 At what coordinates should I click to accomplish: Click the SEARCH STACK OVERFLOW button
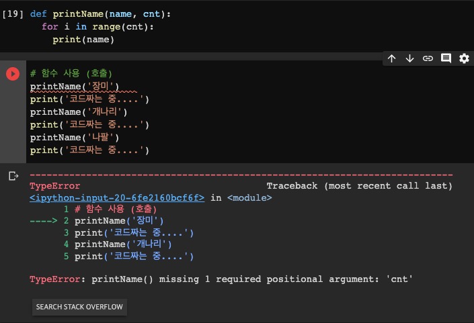click(x=79, y=307)
